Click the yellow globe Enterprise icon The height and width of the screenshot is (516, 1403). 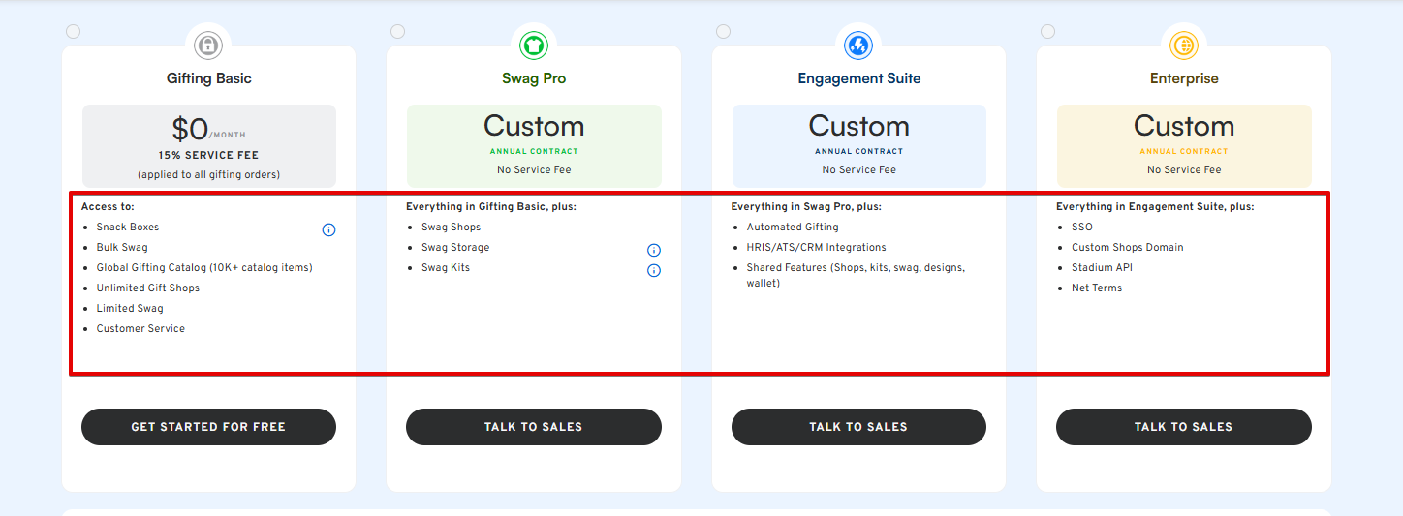click(x=1184, y=45)
